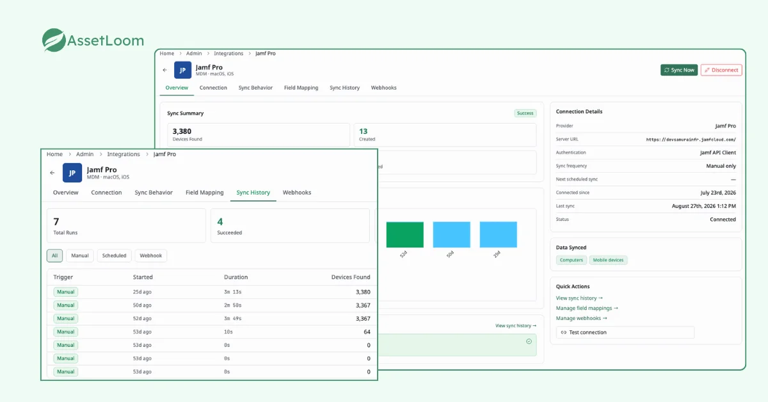
Task: Open 'View sync history' link under Quick Actions
Action: [579, 298]
